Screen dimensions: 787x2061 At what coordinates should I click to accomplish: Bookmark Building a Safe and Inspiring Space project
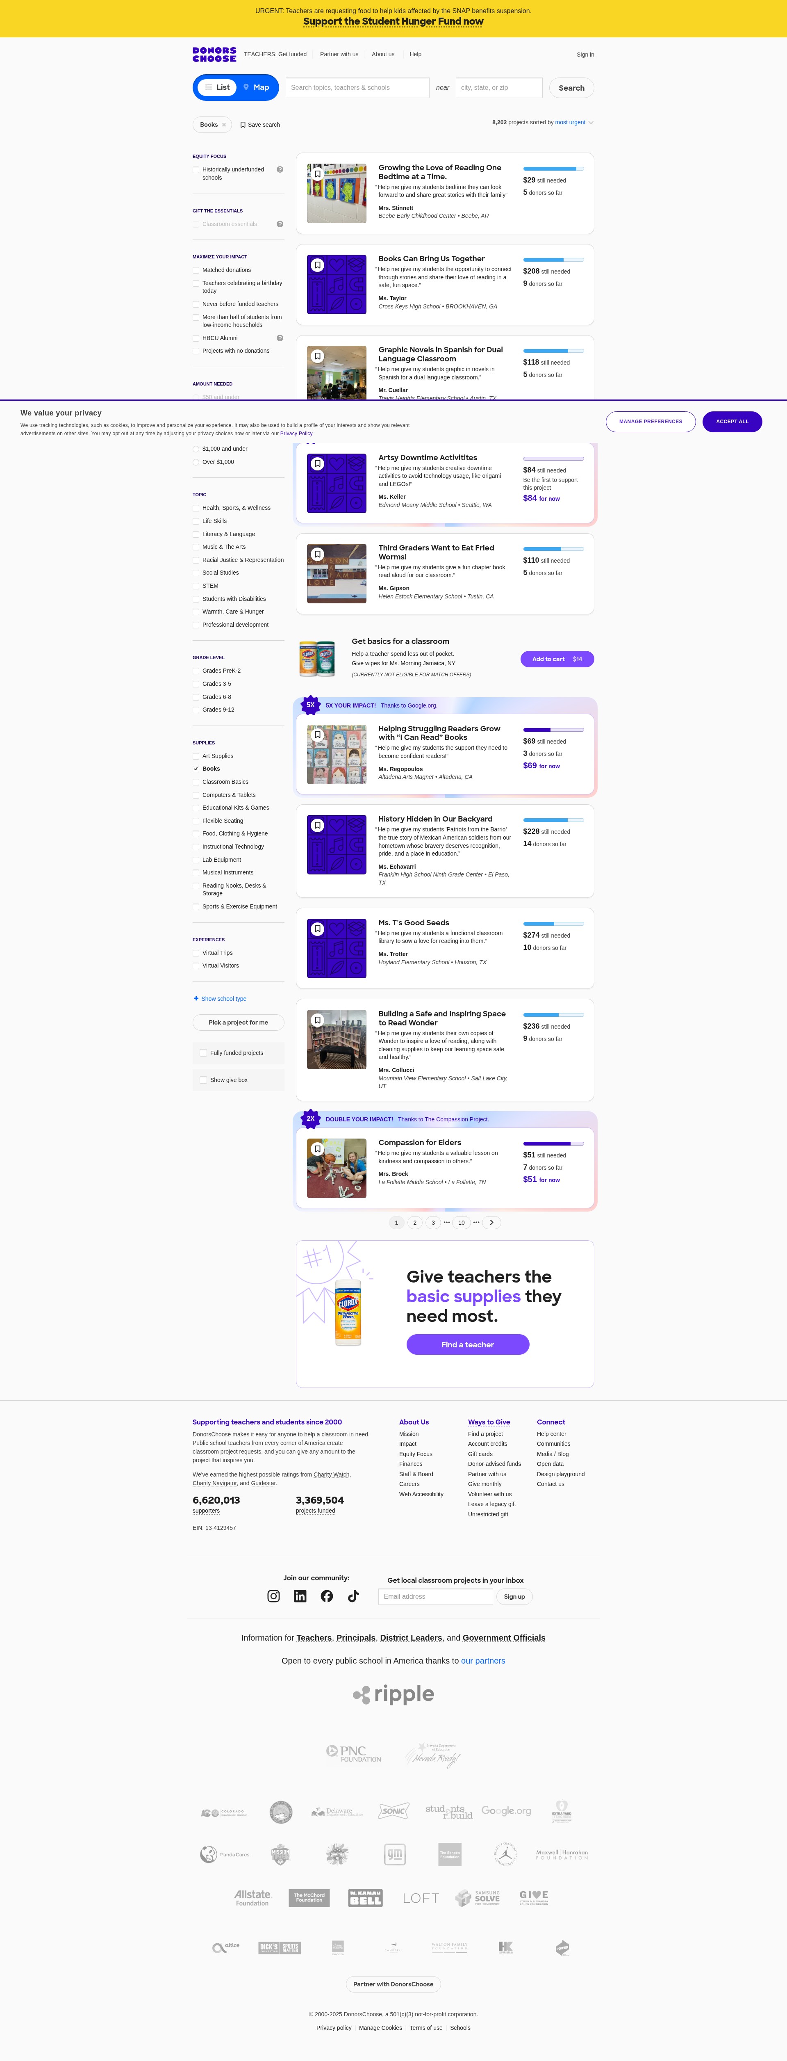[x=318, y=1020]
